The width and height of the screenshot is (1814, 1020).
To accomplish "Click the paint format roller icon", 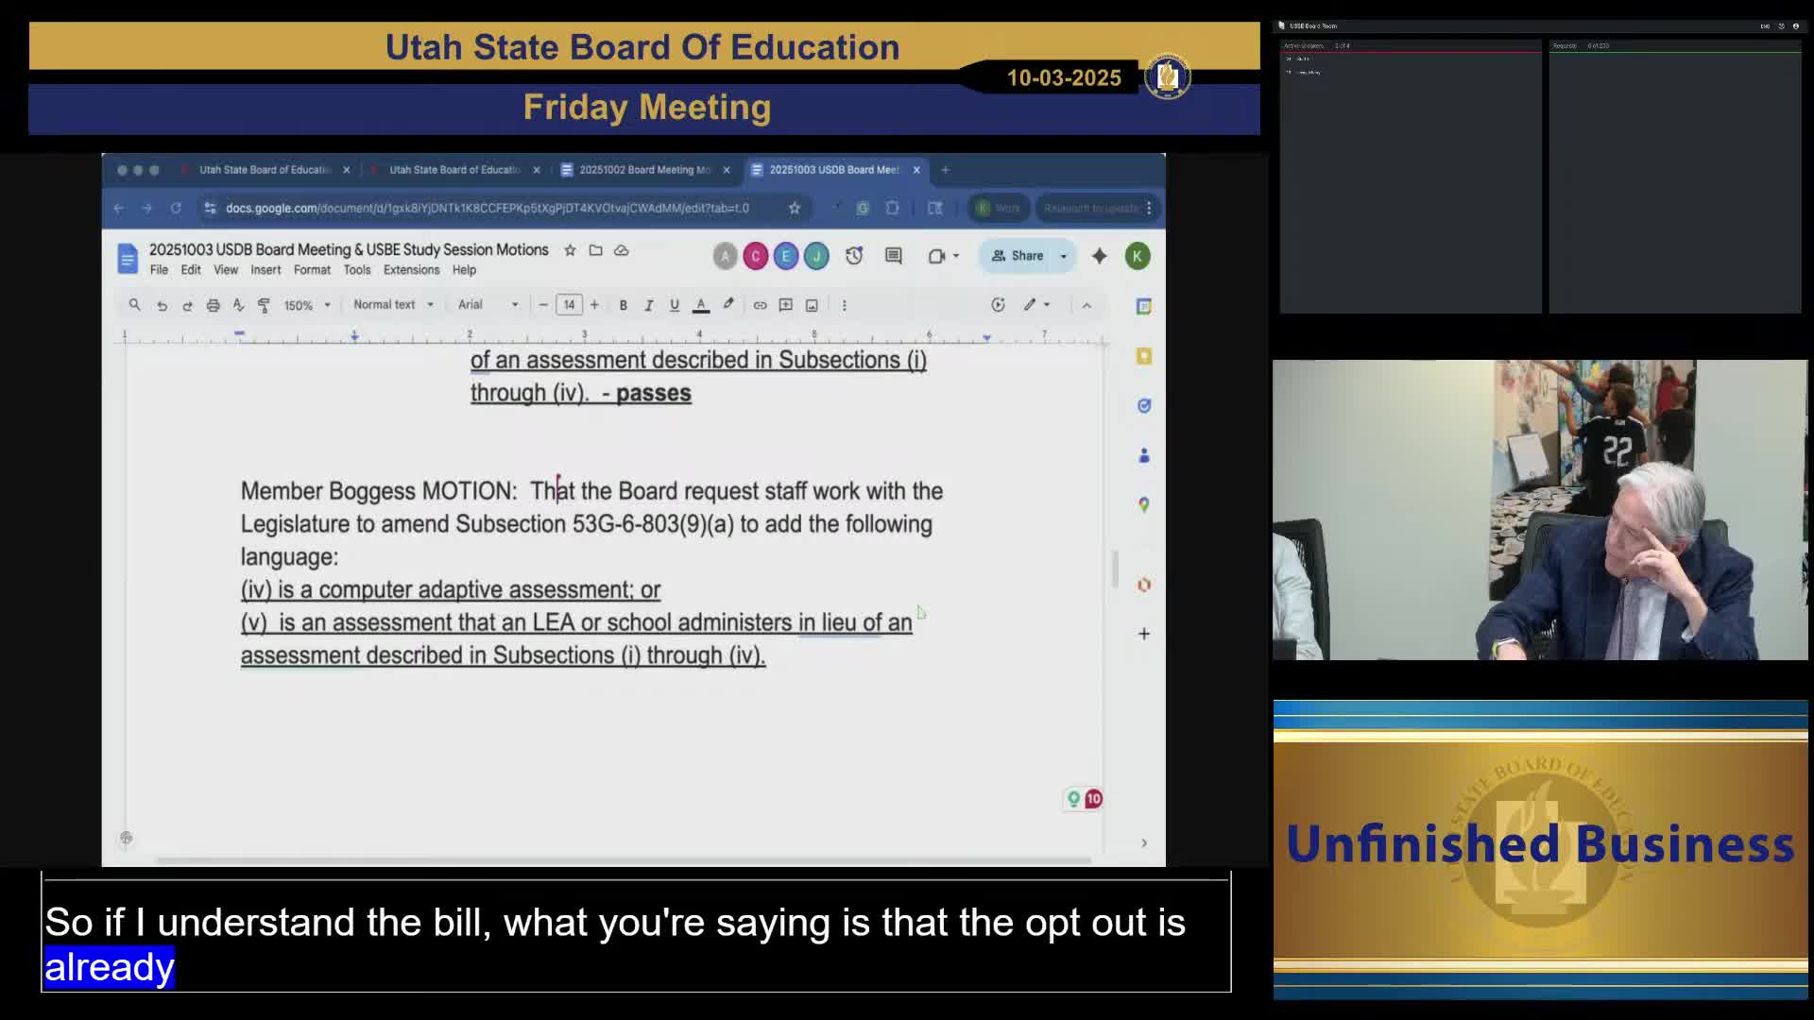I will click(x=264, y=305).
